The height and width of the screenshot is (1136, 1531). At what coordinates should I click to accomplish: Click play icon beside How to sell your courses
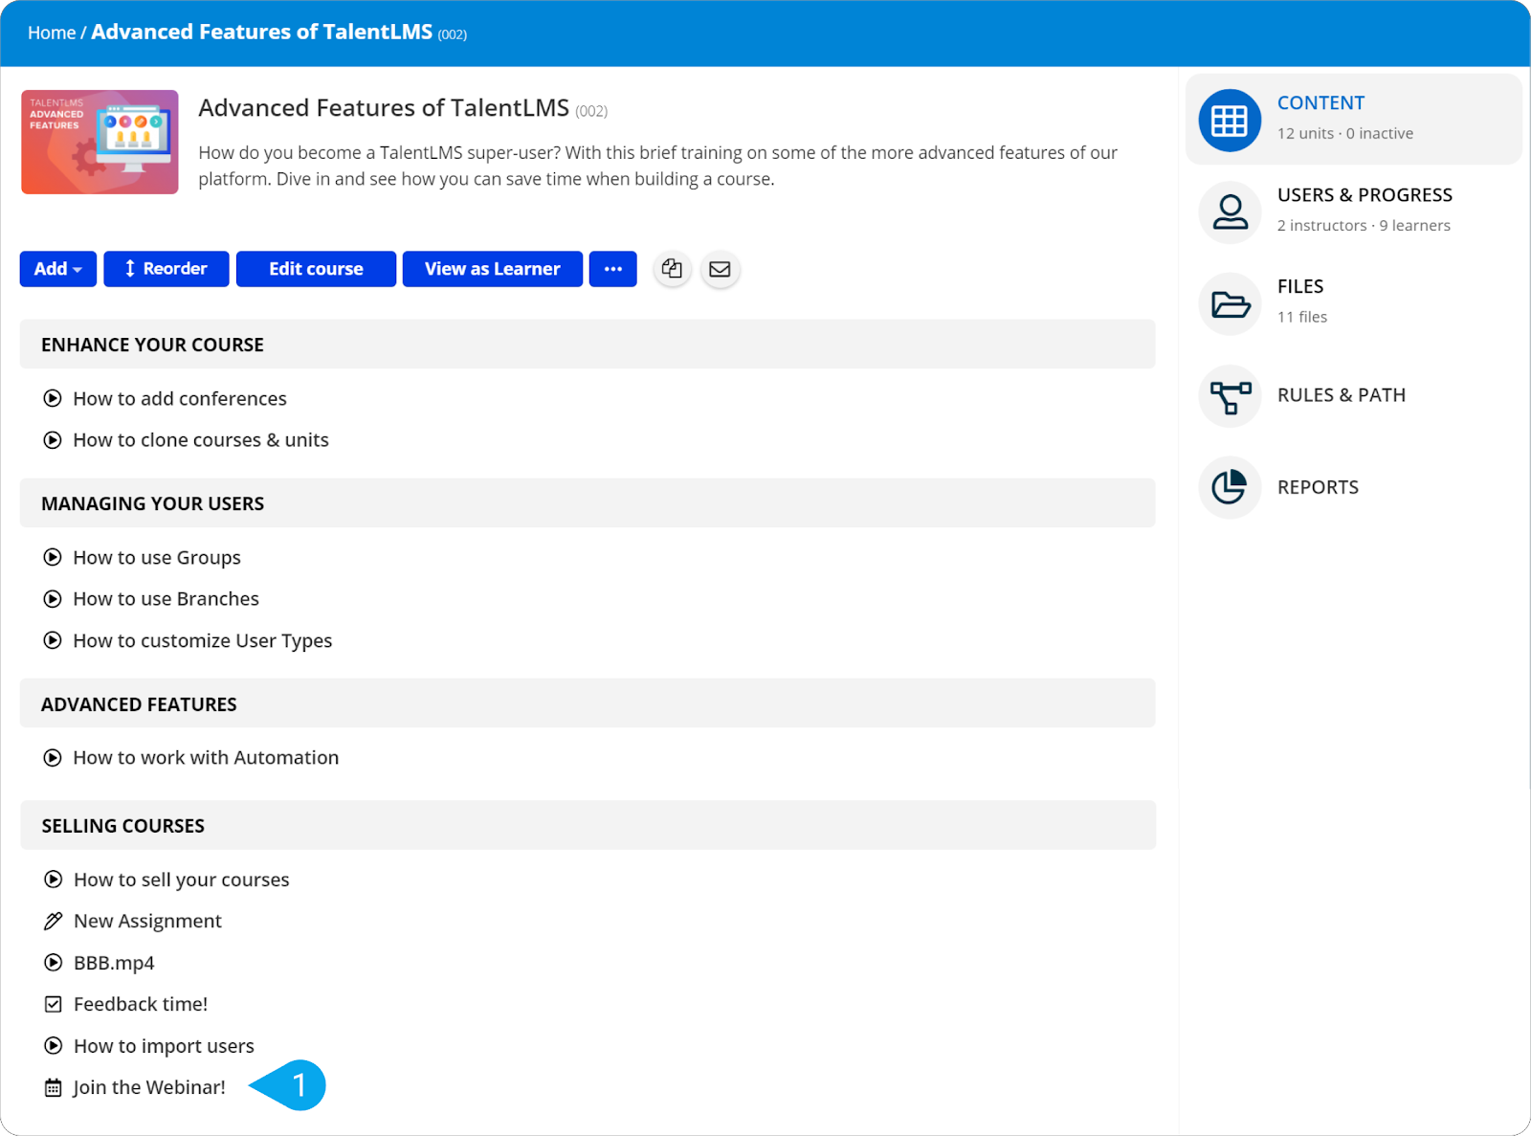[x=54, y=880]
